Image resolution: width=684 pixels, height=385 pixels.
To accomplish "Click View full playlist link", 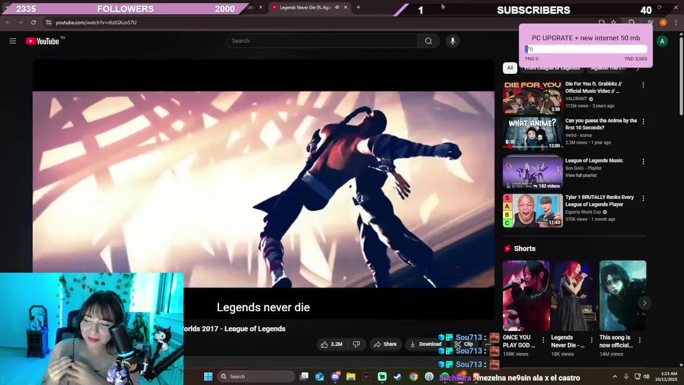I will coord(581,175).
